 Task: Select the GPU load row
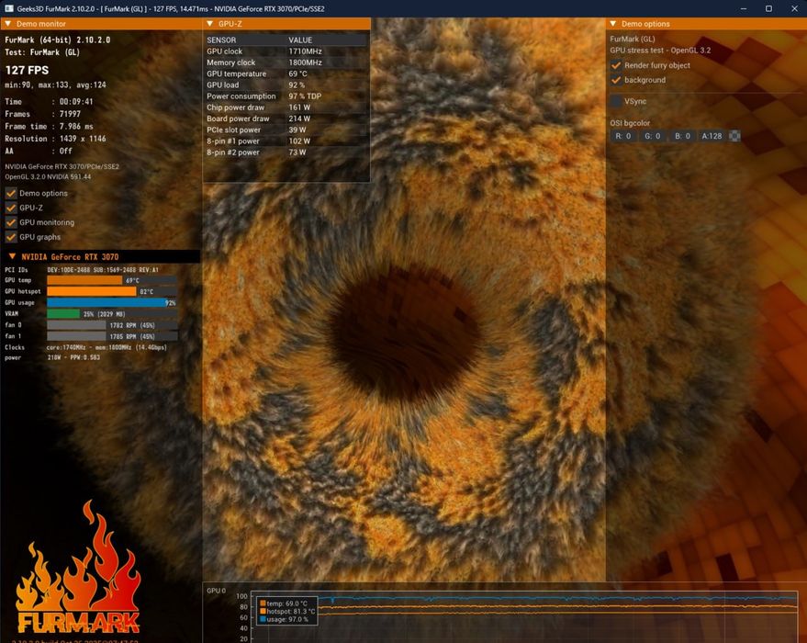[286, 85]
